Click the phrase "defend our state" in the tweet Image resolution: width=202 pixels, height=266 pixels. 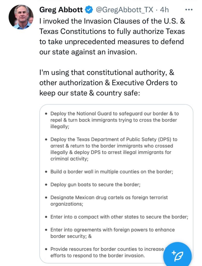click(x=166, y=42)
